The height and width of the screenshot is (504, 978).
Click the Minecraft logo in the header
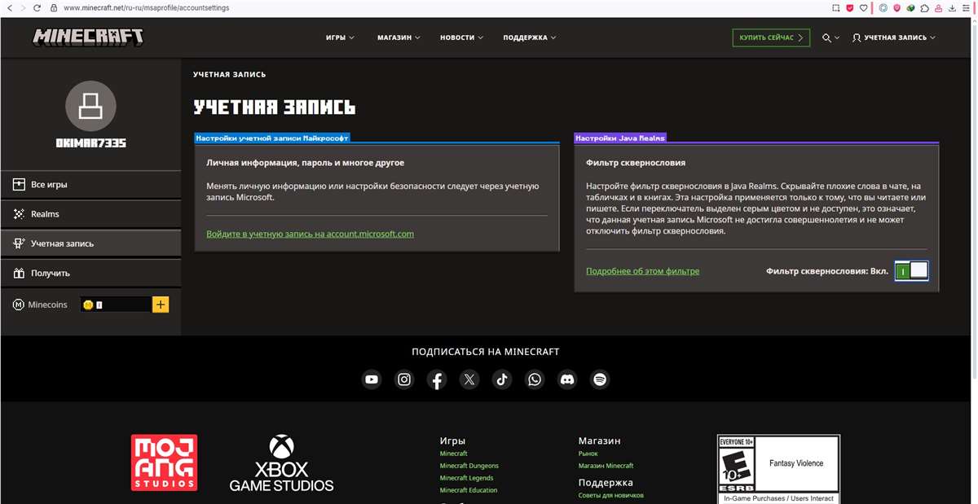click(x=86, y=37)
